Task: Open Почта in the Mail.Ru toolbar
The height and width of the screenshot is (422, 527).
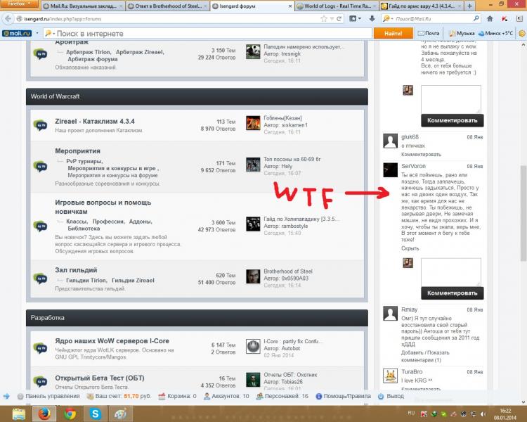Action: [429, 33]
